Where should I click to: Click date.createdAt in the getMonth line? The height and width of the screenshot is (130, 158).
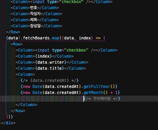(x=62, y=93)
